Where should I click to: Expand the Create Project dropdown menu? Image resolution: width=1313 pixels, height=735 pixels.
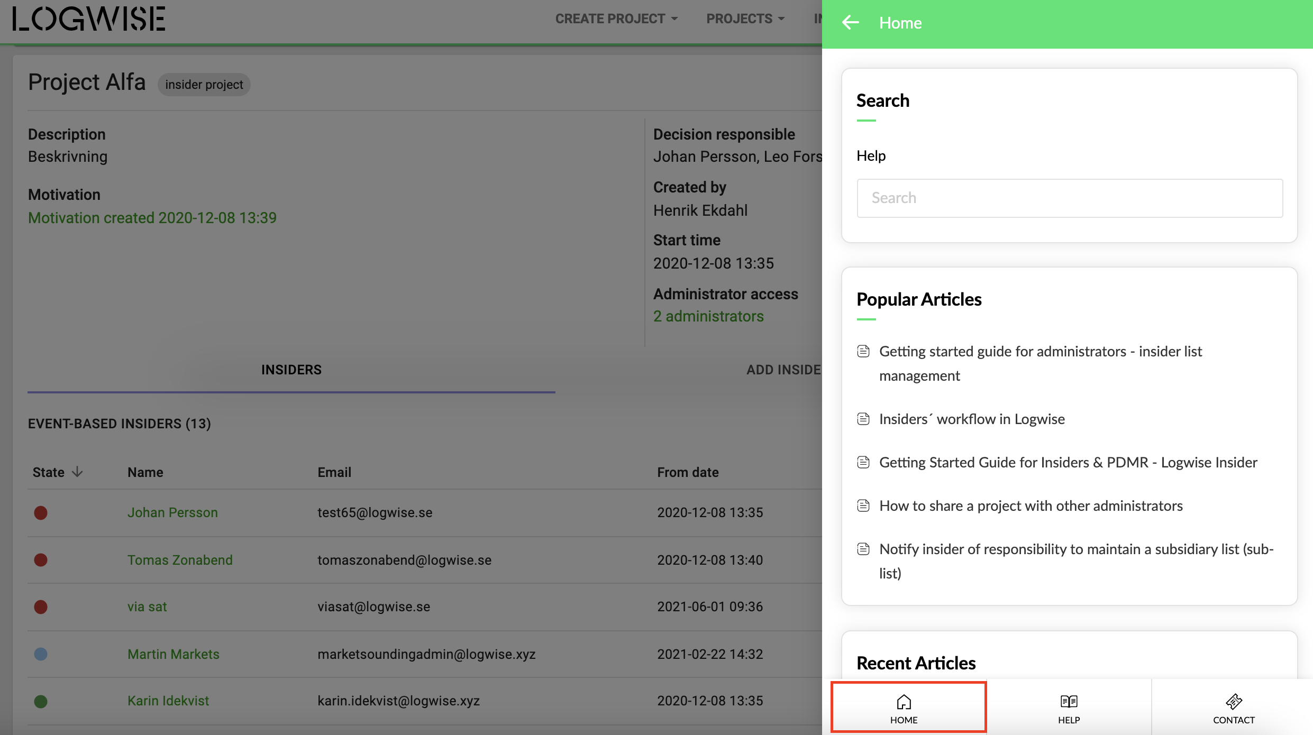click(616, 19)
